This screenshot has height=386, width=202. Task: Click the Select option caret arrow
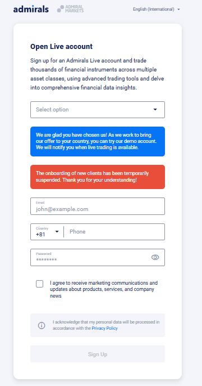pos(155,110)
